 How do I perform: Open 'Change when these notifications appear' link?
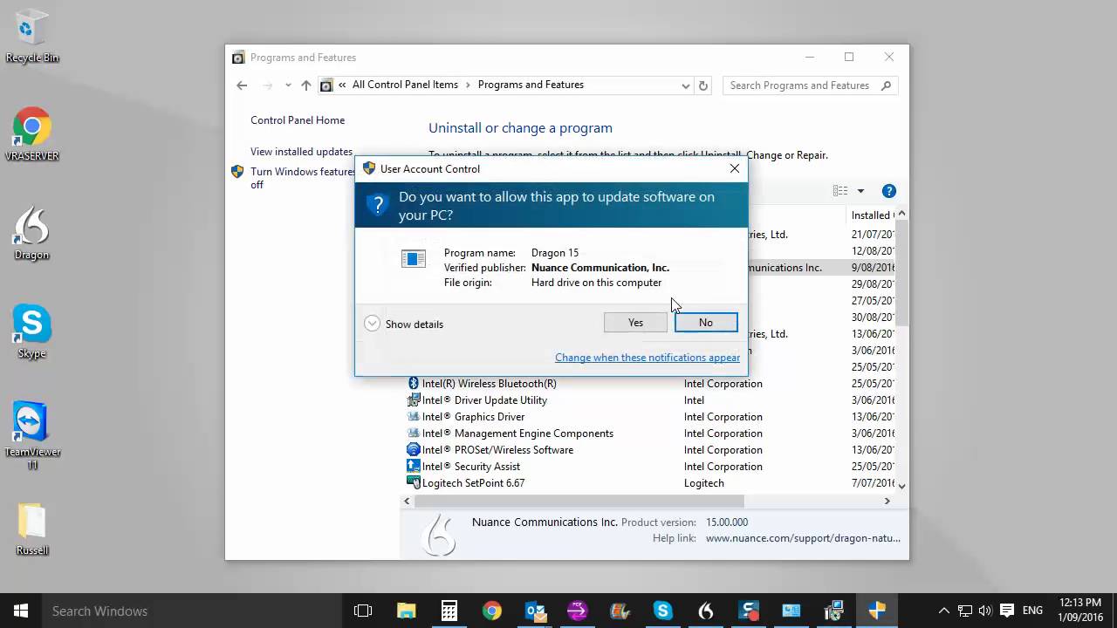[x=648, y=358]
